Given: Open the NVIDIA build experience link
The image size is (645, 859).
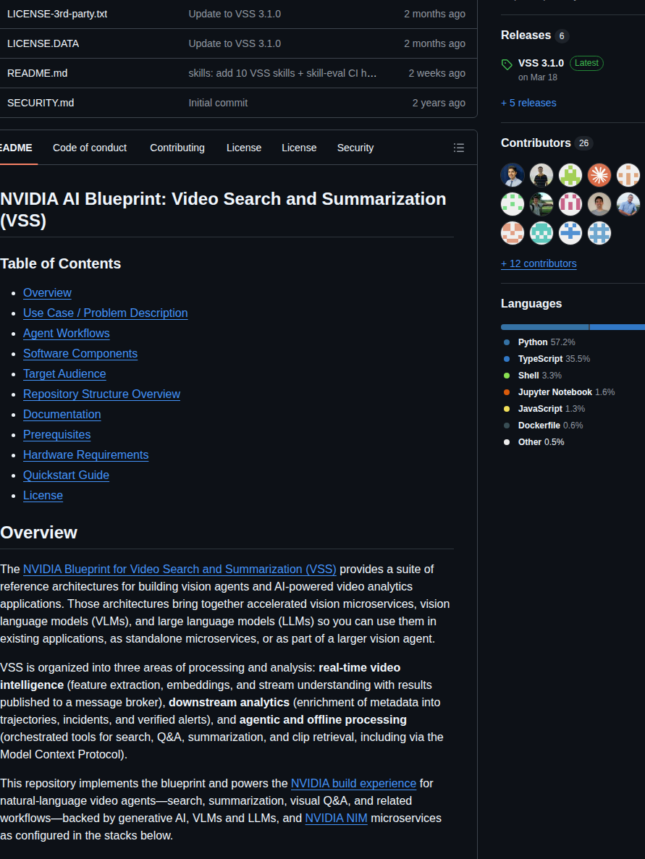Looking at the screenshot, I should tap(353, 784).
